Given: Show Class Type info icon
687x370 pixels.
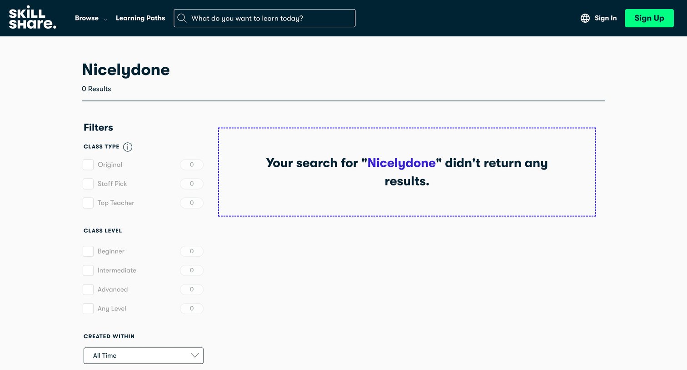Looking at the screenshot, I should coord(128,147).
